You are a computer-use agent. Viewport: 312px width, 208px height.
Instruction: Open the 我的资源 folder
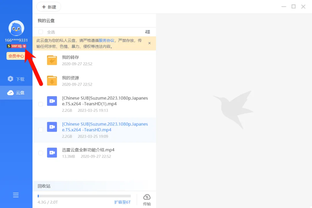94,81
